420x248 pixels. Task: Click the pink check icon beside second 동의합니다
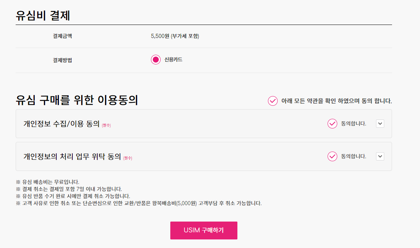coord(332,156)
